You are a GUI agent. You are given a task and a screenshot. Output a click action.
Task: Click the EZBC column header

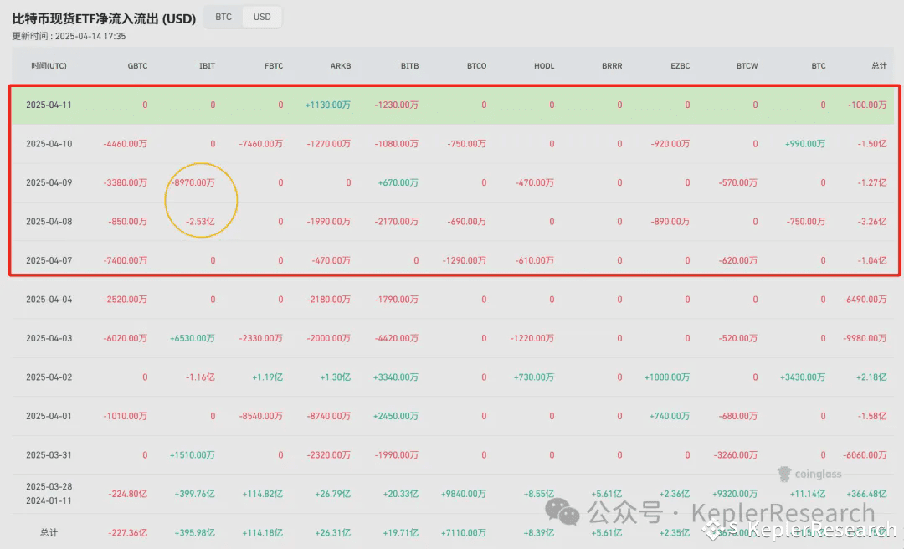pos(681,66)
